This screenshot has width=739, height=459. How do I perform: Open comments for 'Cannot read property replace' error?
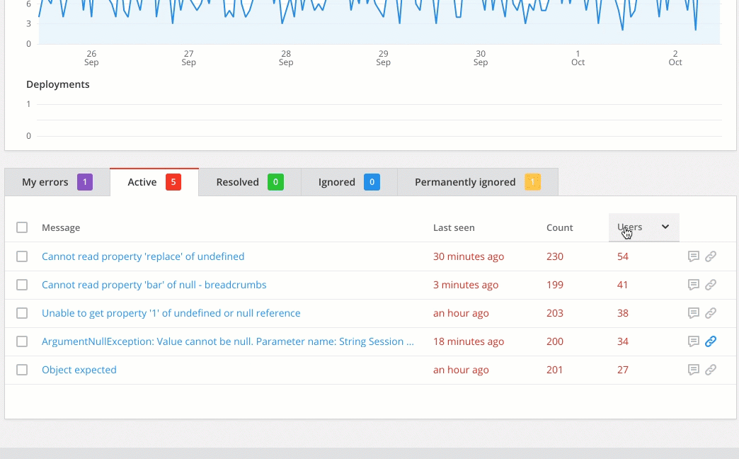click(694, 256)
